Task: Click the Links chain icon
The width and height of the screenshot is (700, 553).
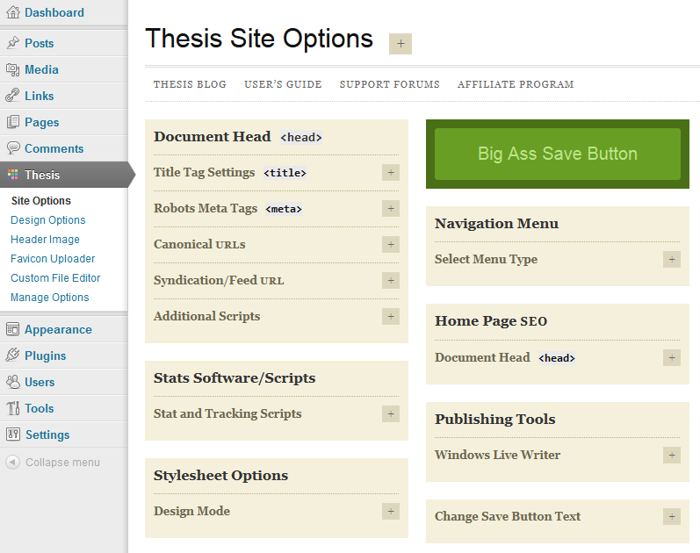Action: 13,96
